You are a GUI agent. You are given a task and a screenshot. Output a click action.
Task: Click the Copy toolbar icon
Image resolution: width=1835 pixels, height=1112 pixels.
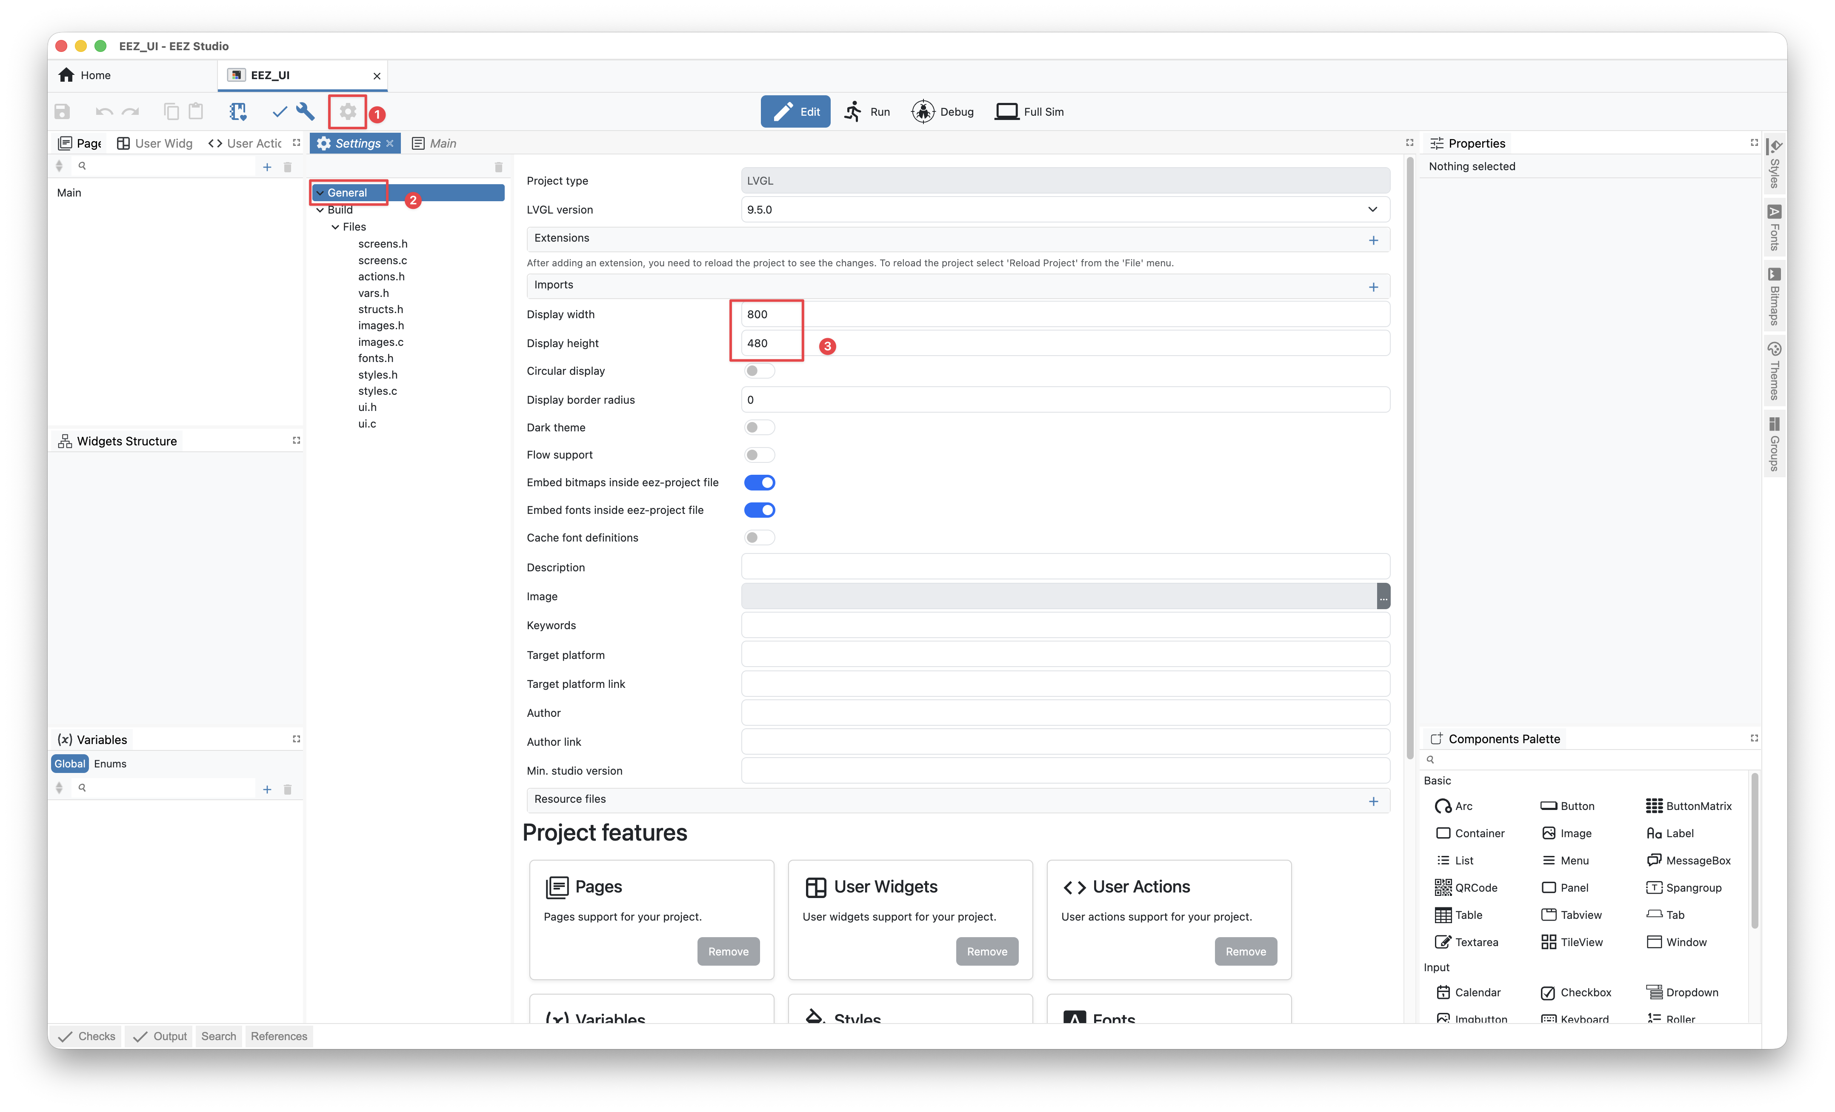click(x=171, y=111)
